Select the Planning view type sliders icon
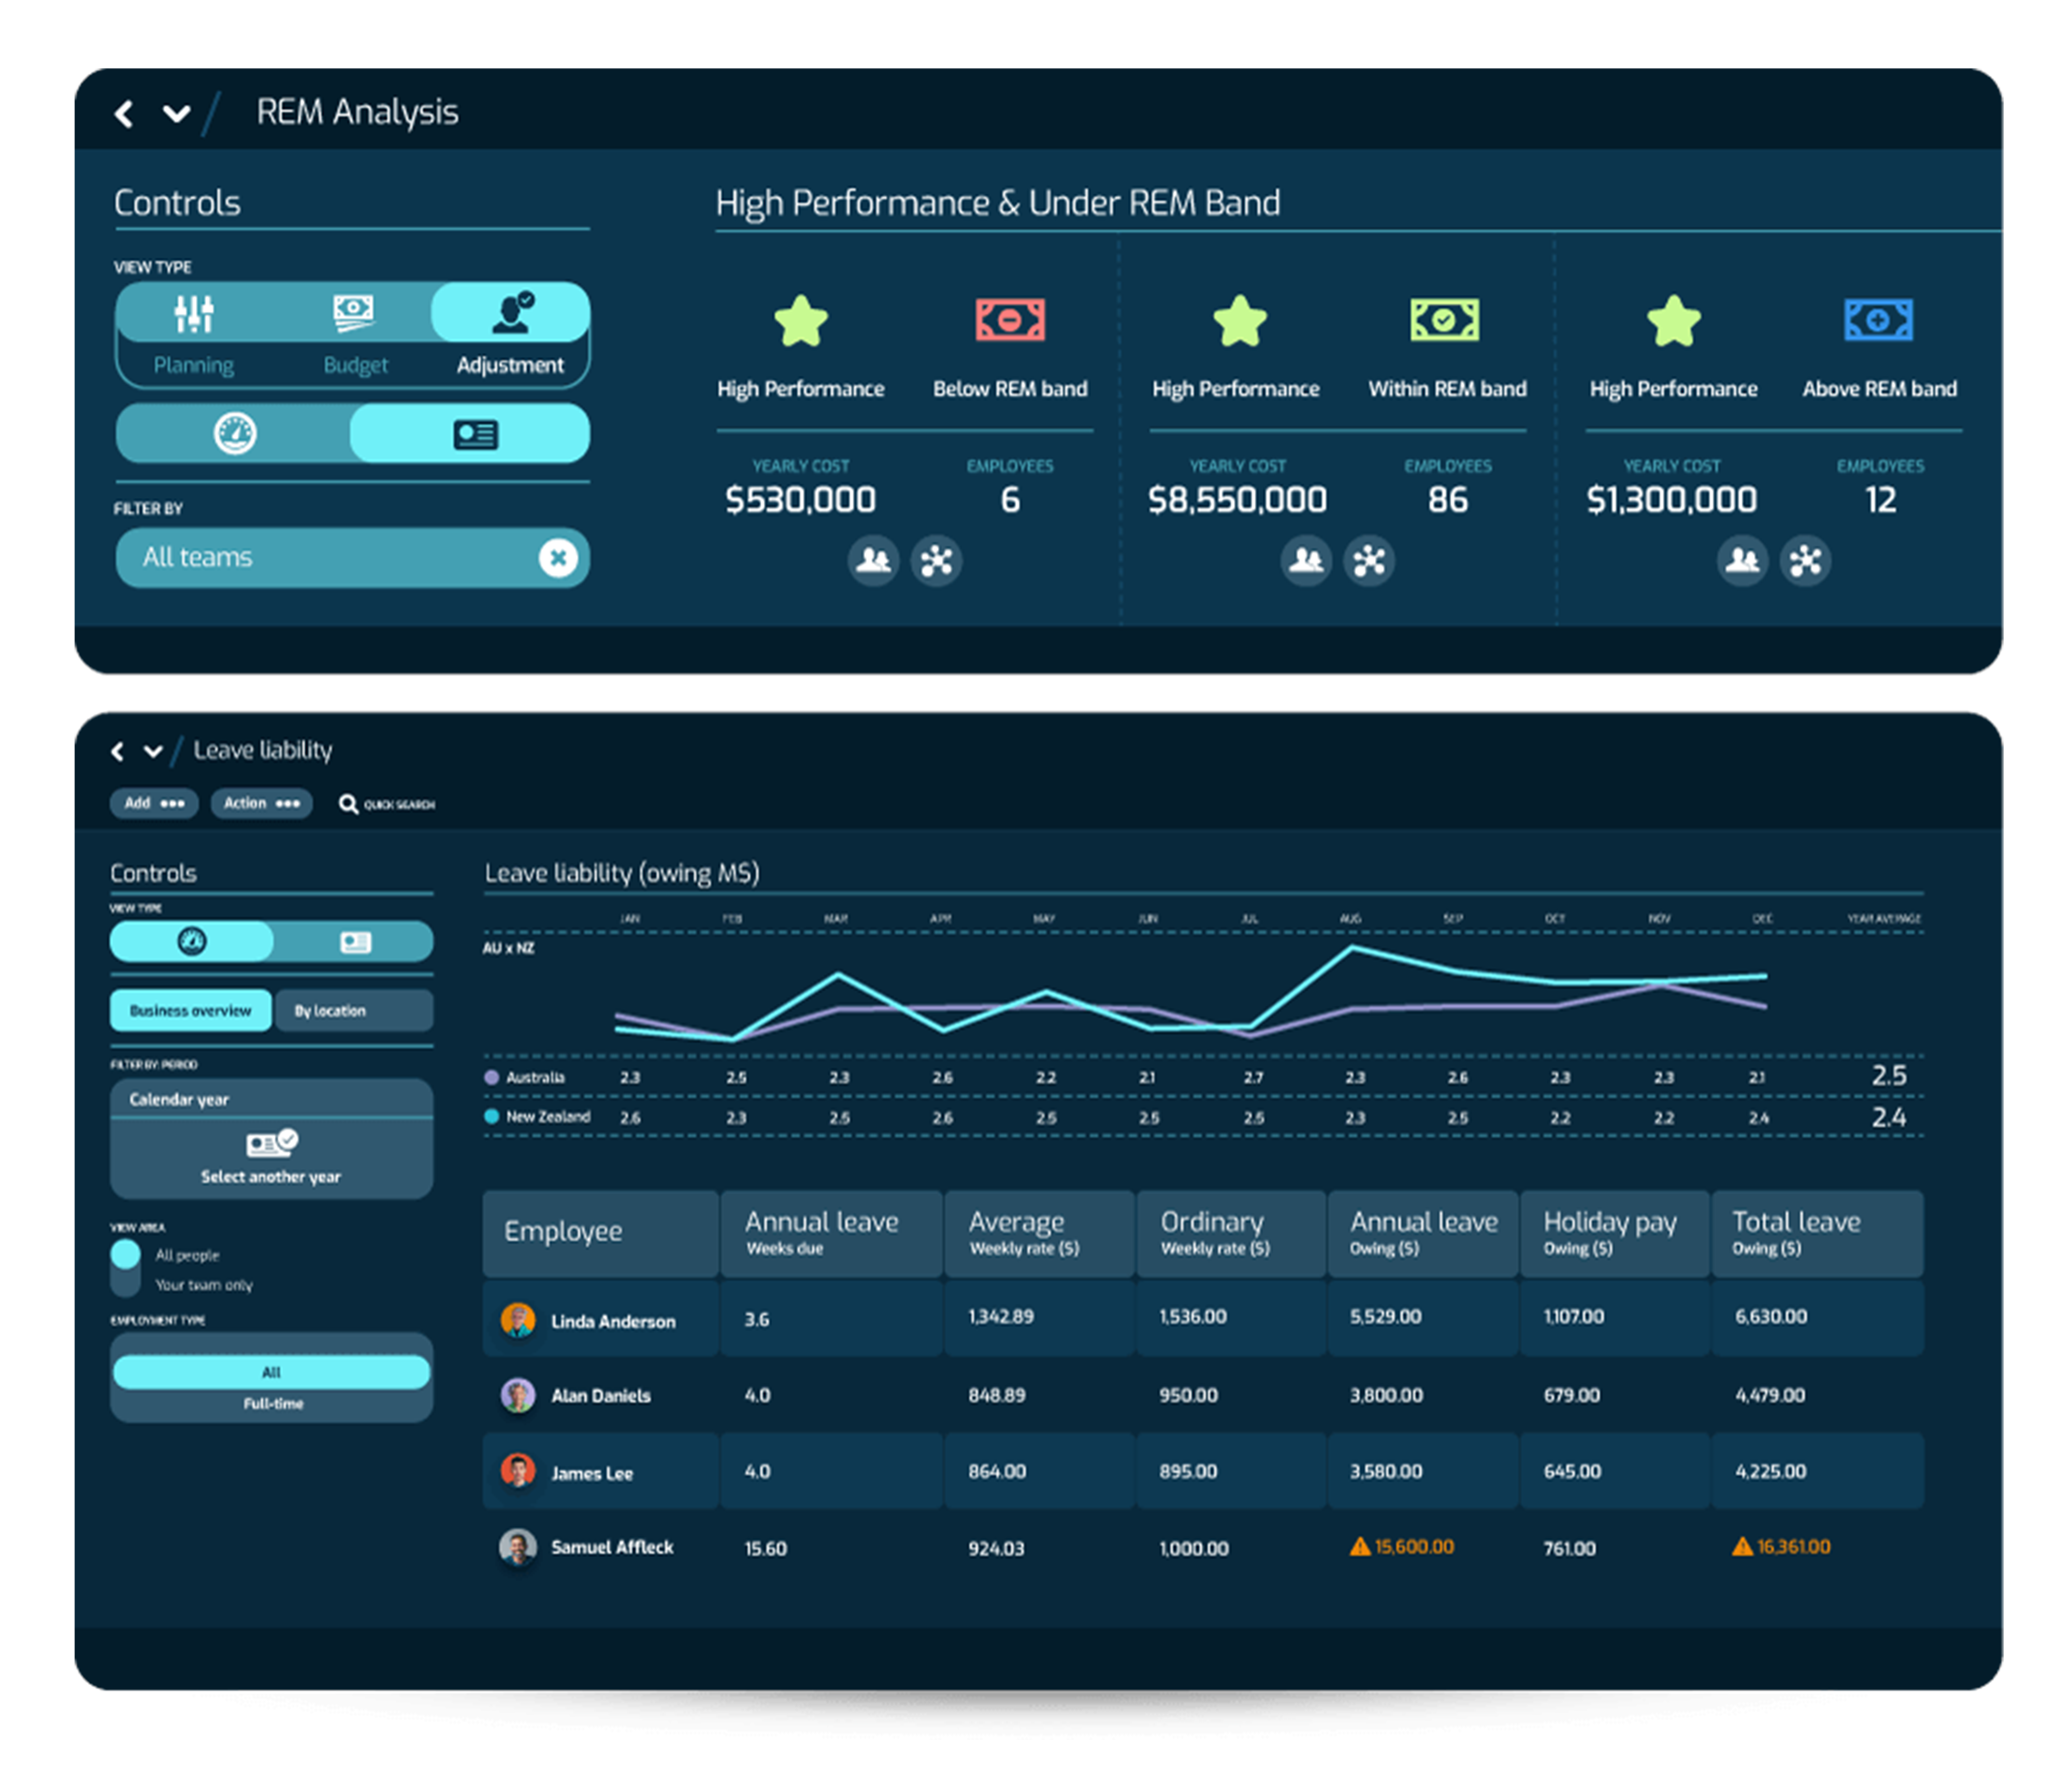The image size is (2072, 1767). click(x=193, y=314)
